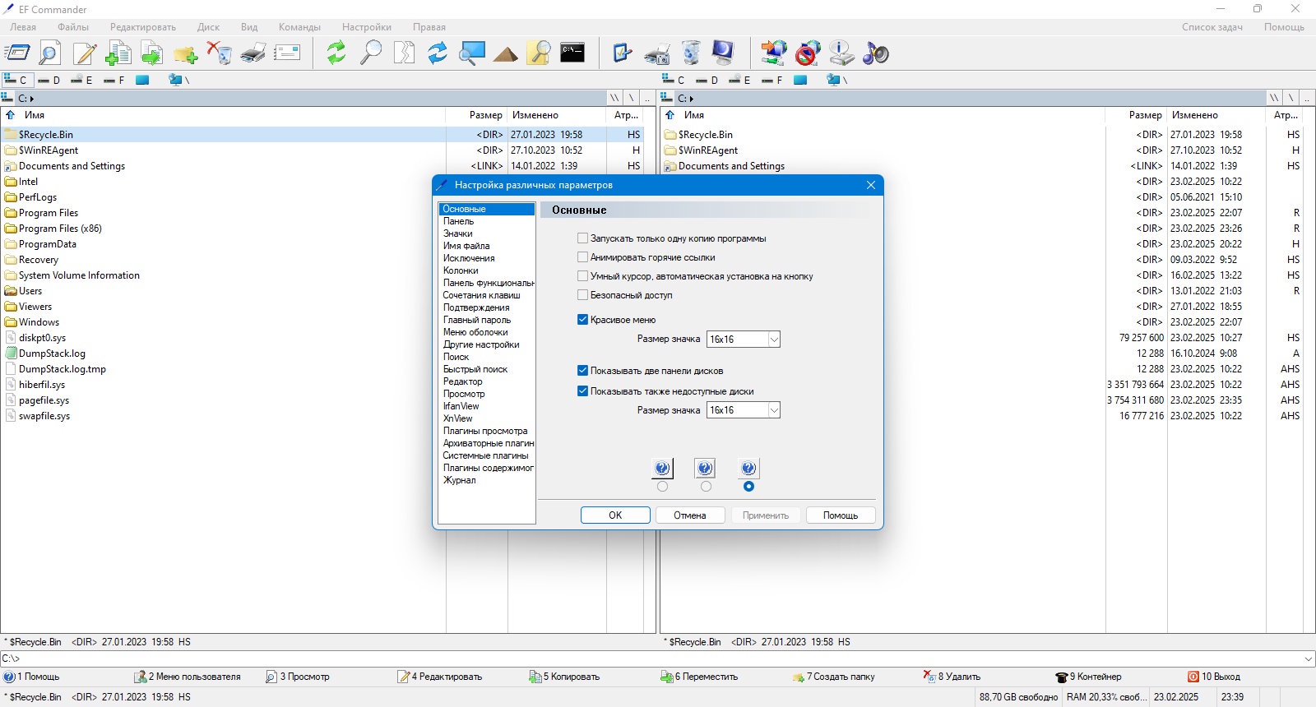Screen dimensions: 1316x707
Task: Enable 'Запускать только одну копию программы' checkbox
Action: (582, 238)
